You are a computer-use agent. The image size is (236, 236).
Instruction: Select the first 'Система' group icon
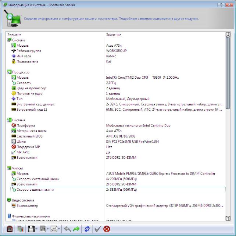tap(9, 40)
